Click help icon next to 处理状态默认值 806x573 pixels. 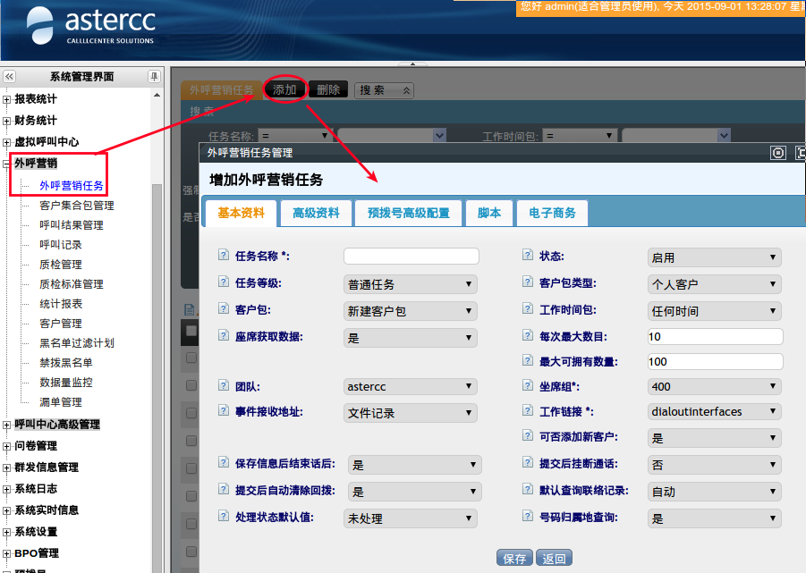point(224,517)
